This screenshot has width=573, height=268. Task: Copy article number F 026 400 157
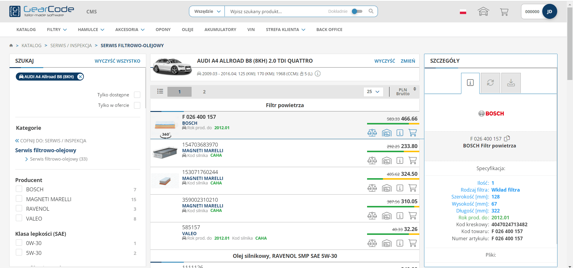coord(507,138)
